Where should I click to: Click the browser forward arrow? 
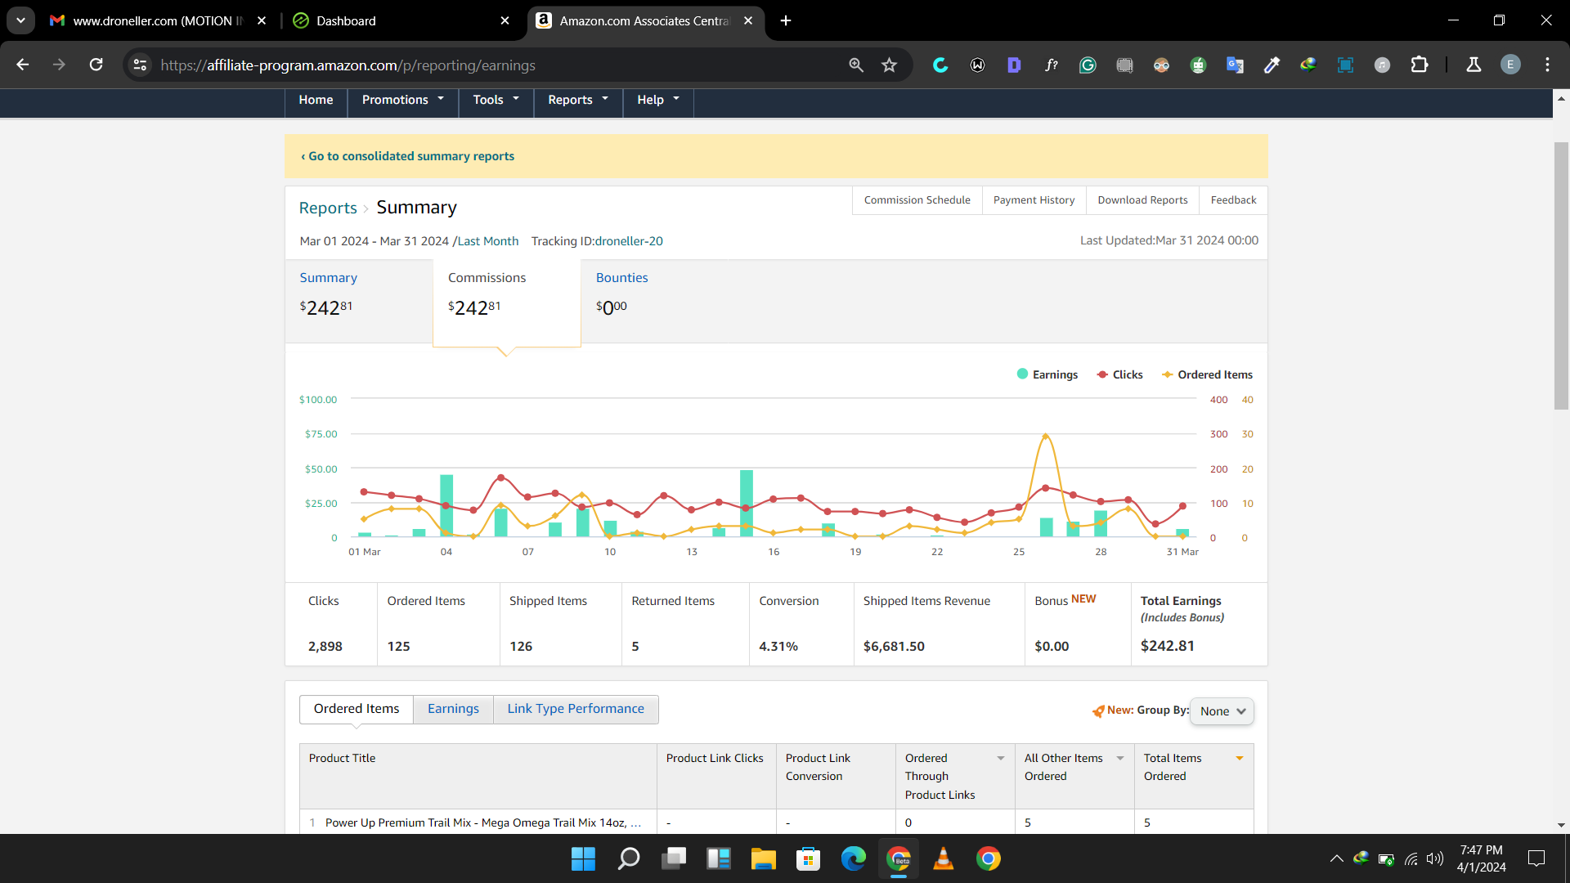pyautogui.click(x=59, y=65)
